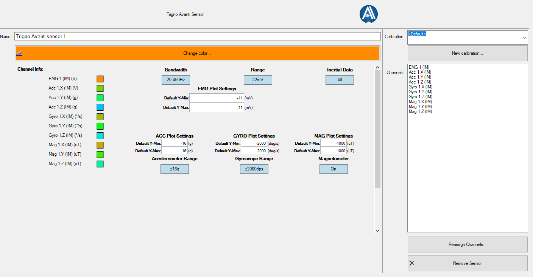Select Mag 1.X (IM) in Channels list

tap(420, 102)
